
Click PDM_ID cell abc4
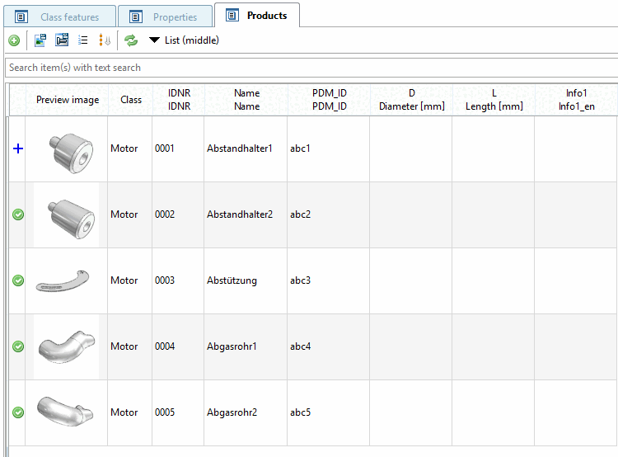click(328, 346)
